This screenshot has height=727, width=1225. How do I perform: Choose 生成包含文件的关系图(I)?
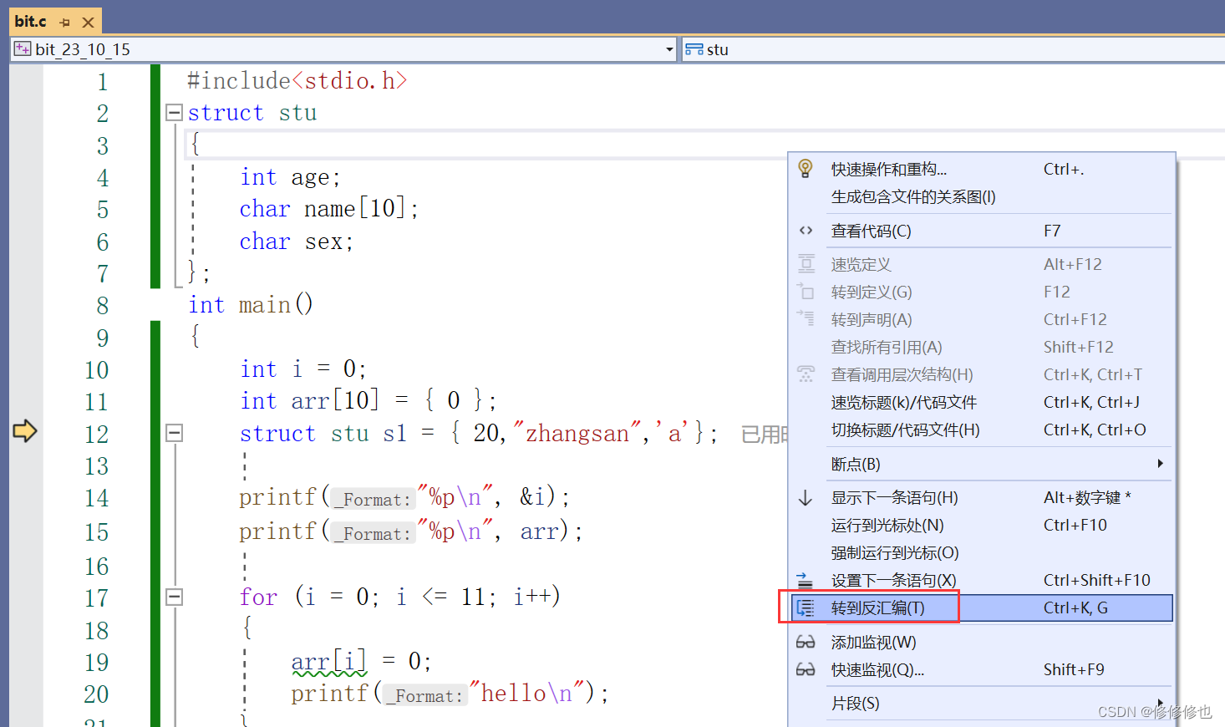point(982,196)
